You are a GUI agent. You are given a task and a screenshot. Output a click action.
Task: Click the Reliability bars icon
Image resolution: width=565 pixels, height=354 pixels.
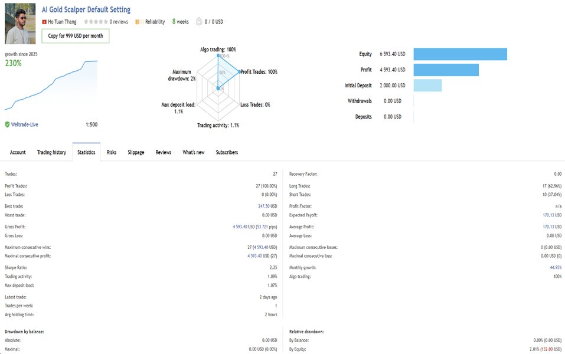click(139, 22)
